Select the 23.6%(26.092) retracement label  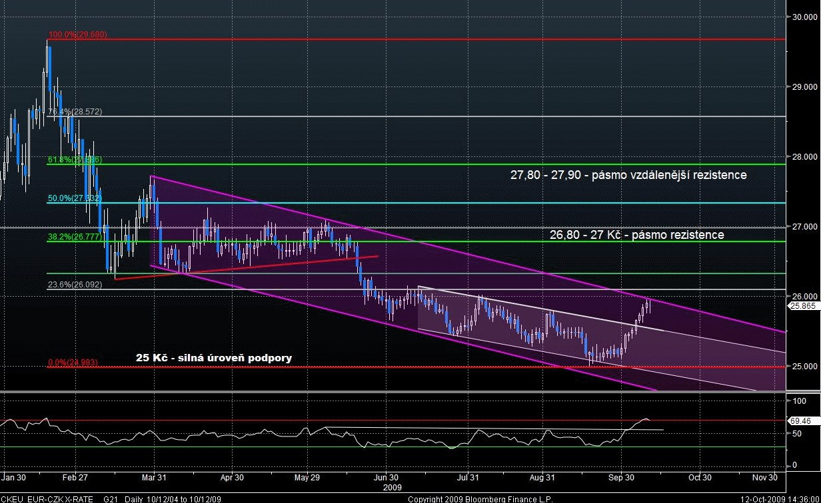(x=75, y=284)
